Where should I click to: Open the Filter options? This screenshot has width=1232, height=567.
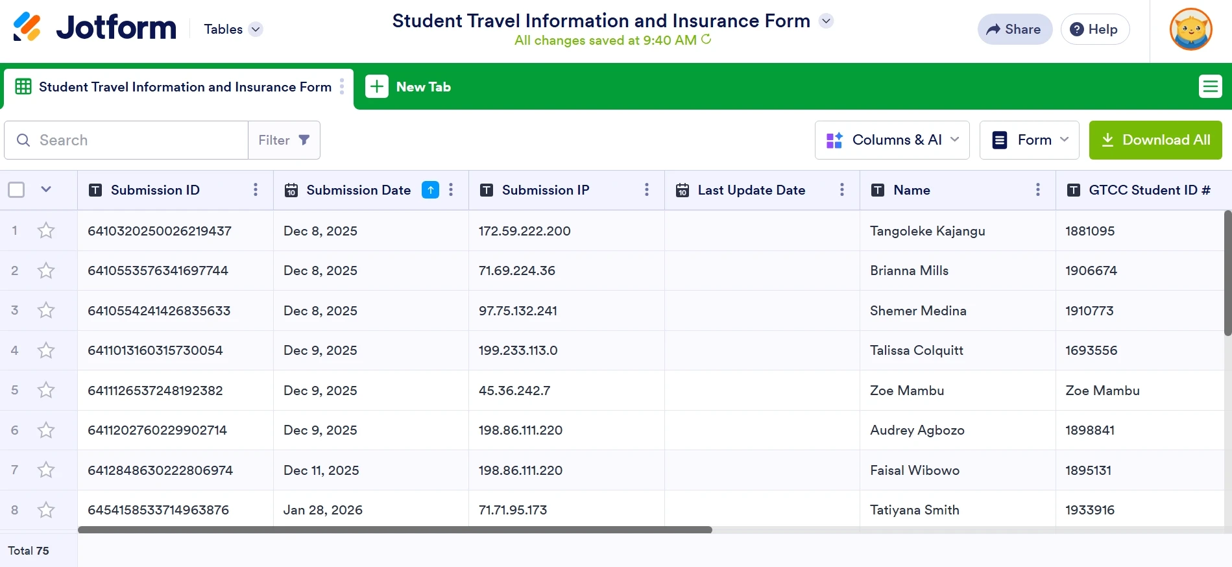coord(284,140)
